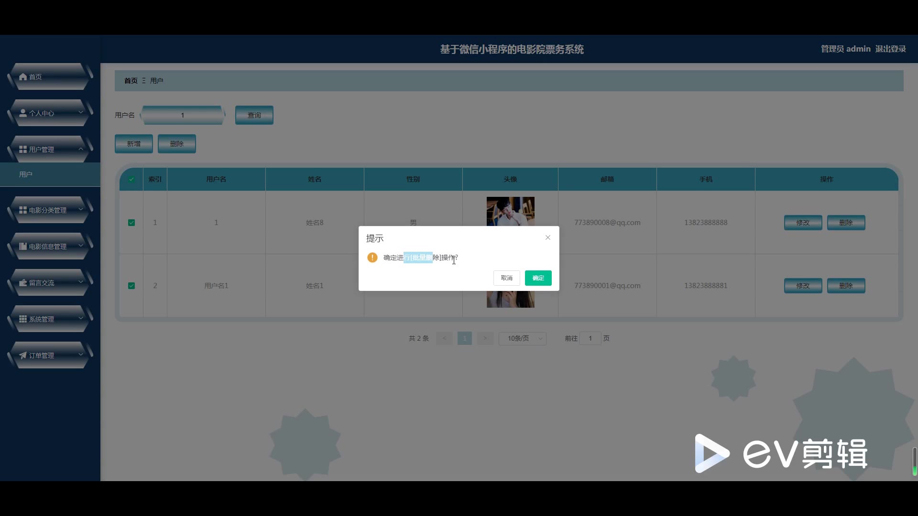Close the 提示 dialog with X
This screenshot has height=516, width=918.
tap(548, 237)
